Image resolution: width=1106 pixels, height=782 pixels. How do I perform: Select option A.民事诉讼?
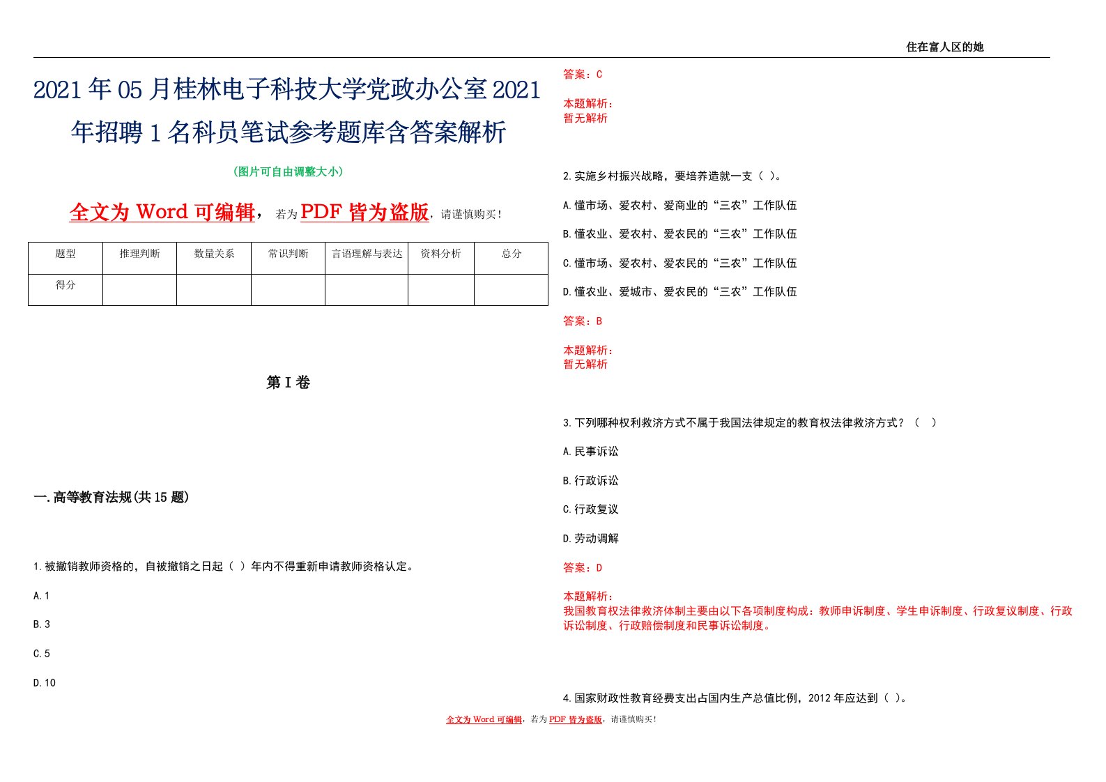pyautogui.click(x=591, y=452)
